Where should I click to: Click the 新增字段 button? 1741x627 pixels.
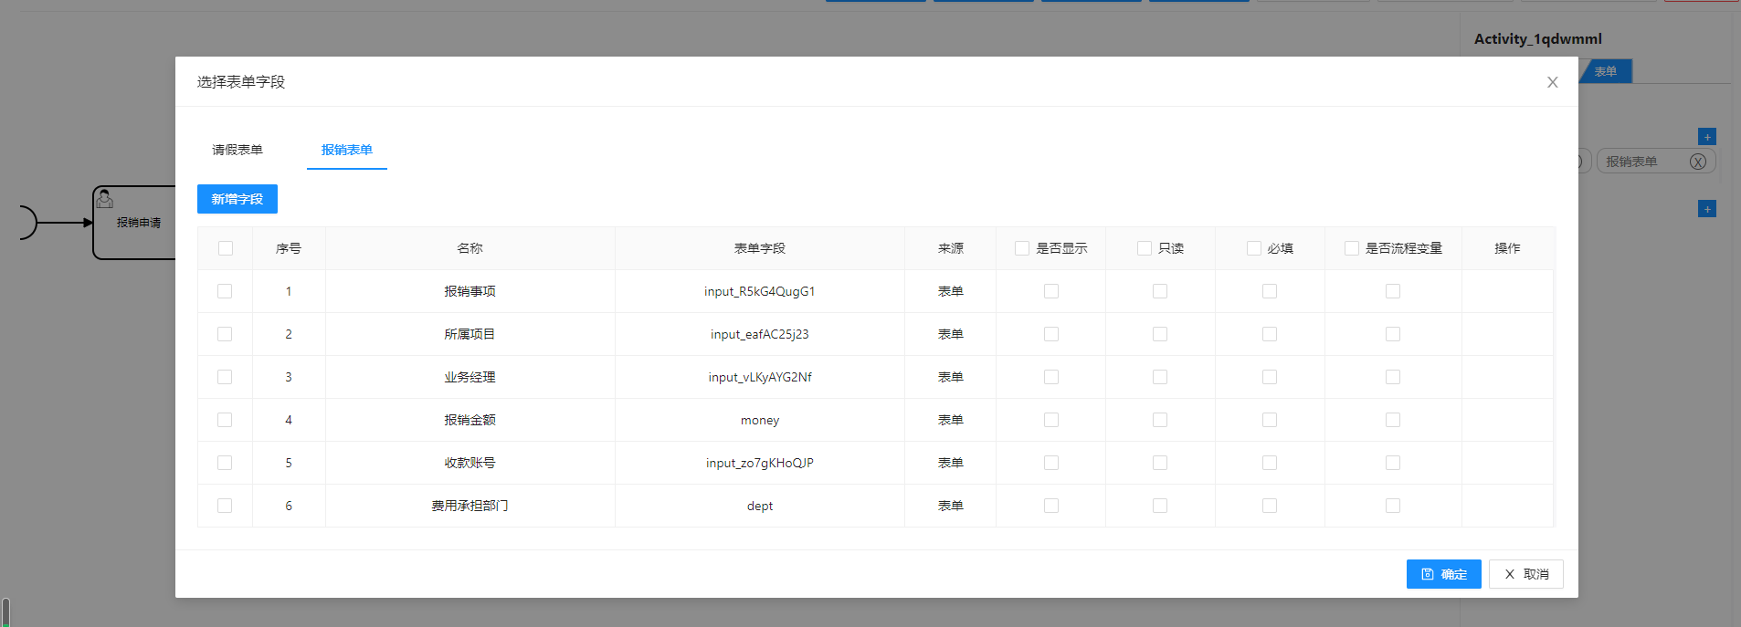(237, 199)
